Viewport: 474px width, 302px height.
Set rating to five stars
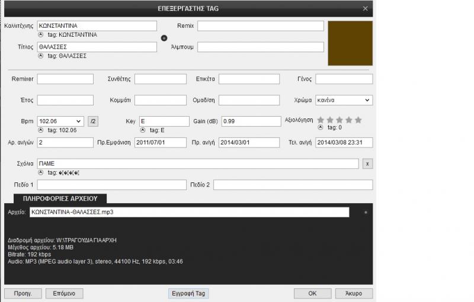tap(358, 120)
